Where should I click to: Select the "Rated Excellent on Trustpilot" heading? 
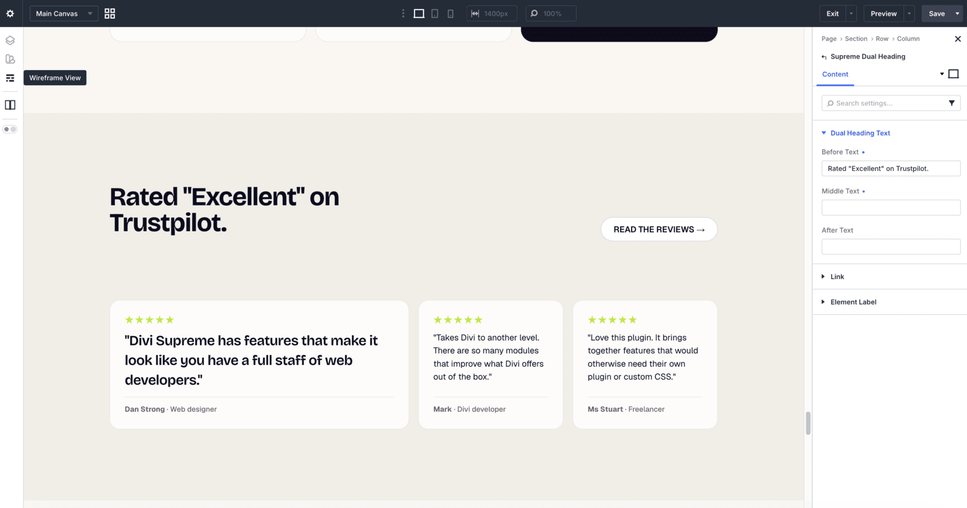click(x=224, y=210)
